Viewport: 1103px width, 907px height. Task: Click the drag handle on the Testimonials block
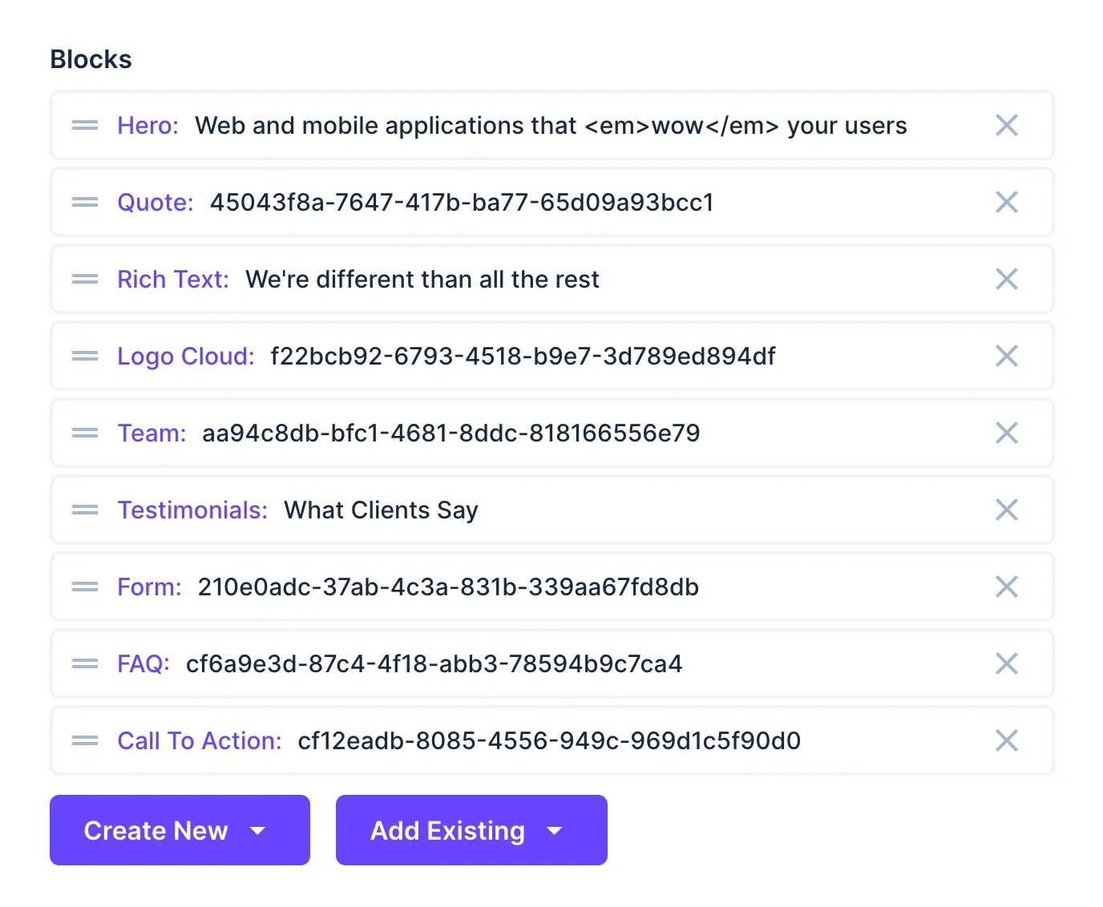pyautogui.click(x=84, y=510)
